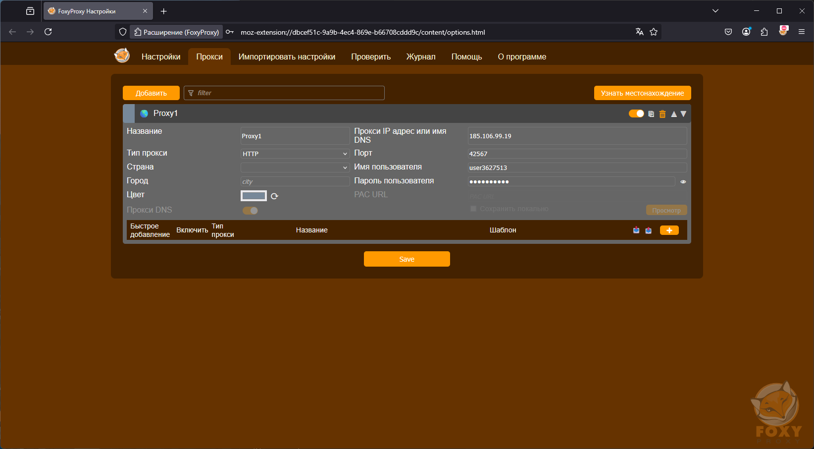Add a new pattern with the plus button
The height and width of the screenshot is (449, 814).
click(x=669, y=230)
